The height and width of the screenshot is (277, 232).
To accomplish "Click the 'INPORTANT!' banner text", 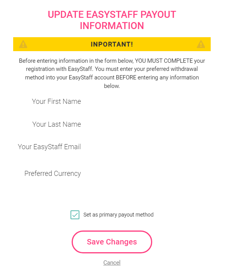I will pyautogui.click(x=112, y=44).
